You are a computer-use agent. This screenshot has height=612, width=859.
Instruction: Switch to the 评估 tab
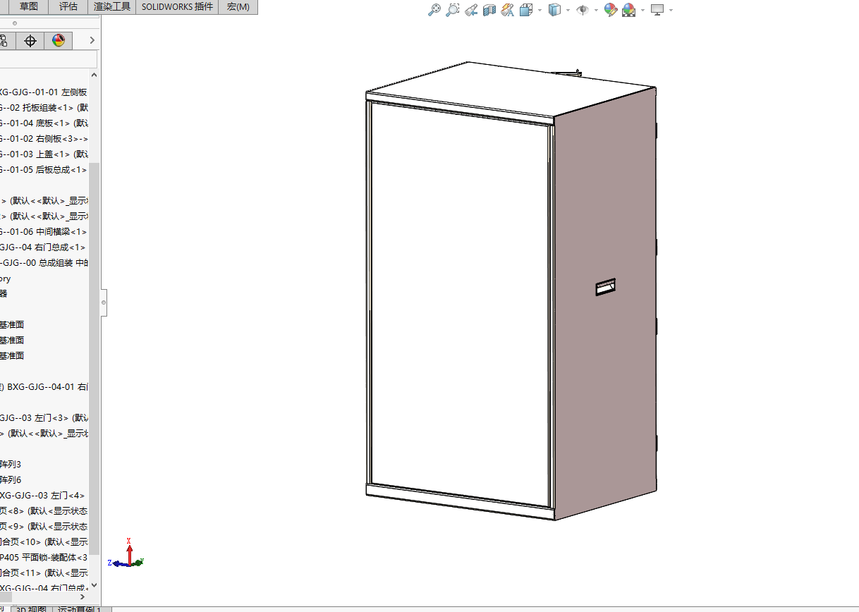click(x=68, y=7)
